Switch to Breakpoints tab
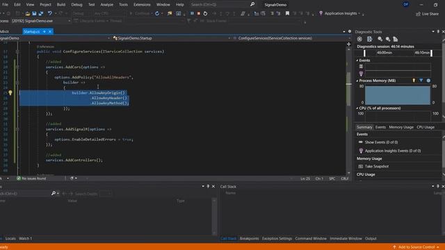 [249, 238]
